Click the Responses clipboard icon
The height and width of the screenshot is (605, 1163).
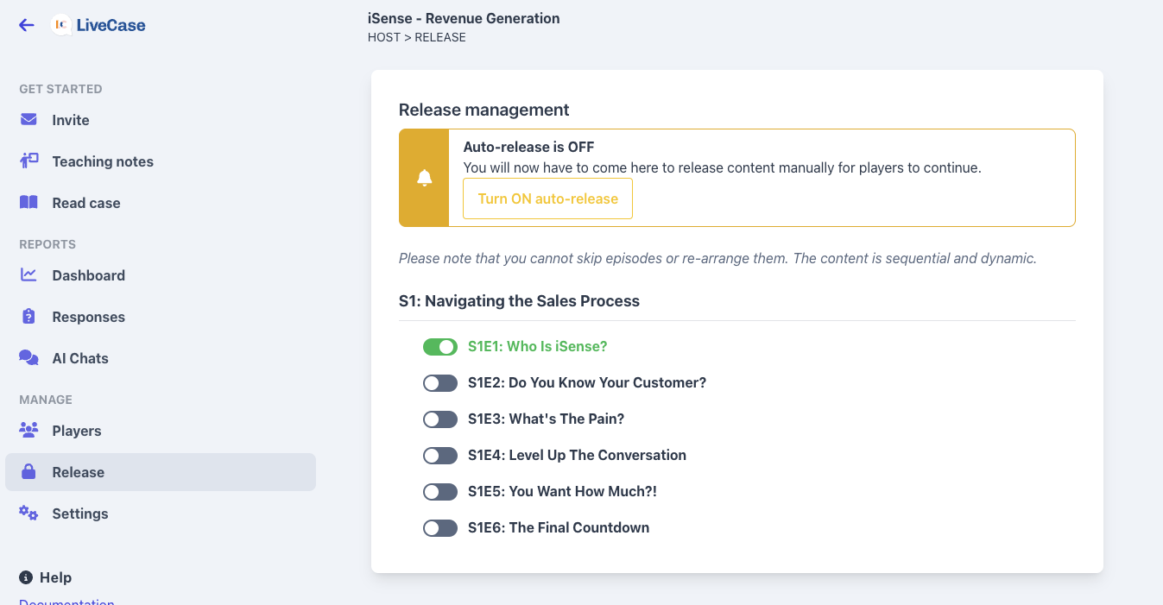[x=28, y=316]
